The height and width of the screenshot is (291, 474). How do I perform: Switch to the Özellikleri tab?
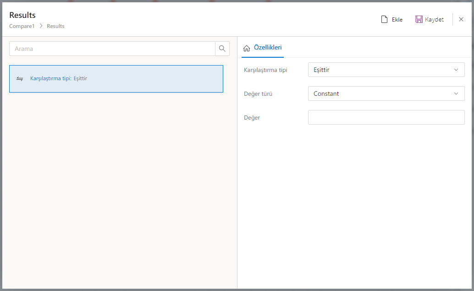pyautogui.click(x=268, y=47)
